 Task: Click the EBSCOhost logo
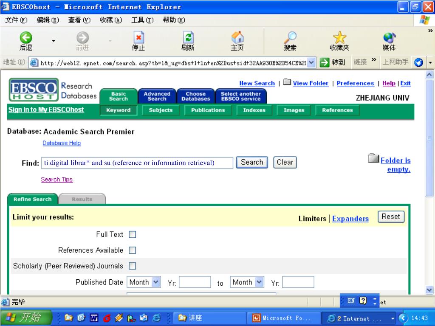34,90
